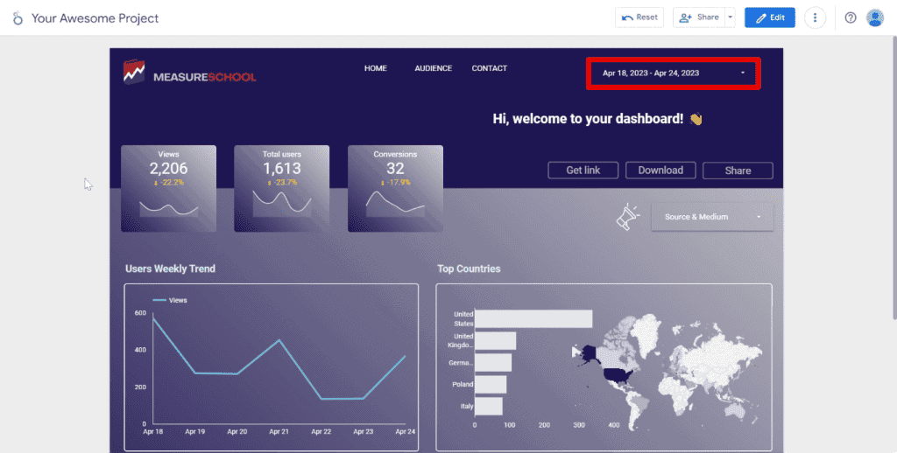The height and width of the screenshot is (453, 897).
Task: Open the Source & Medium dropdown filter
Action: [712, 217]
